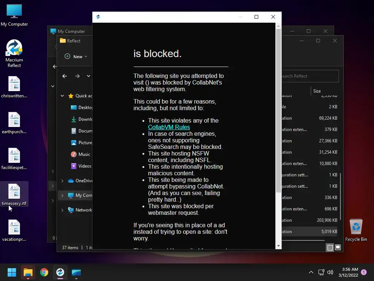The image size is (374, 281).
Task: Go forward in Reflect explorer window
Action: (x=77, y=76)
